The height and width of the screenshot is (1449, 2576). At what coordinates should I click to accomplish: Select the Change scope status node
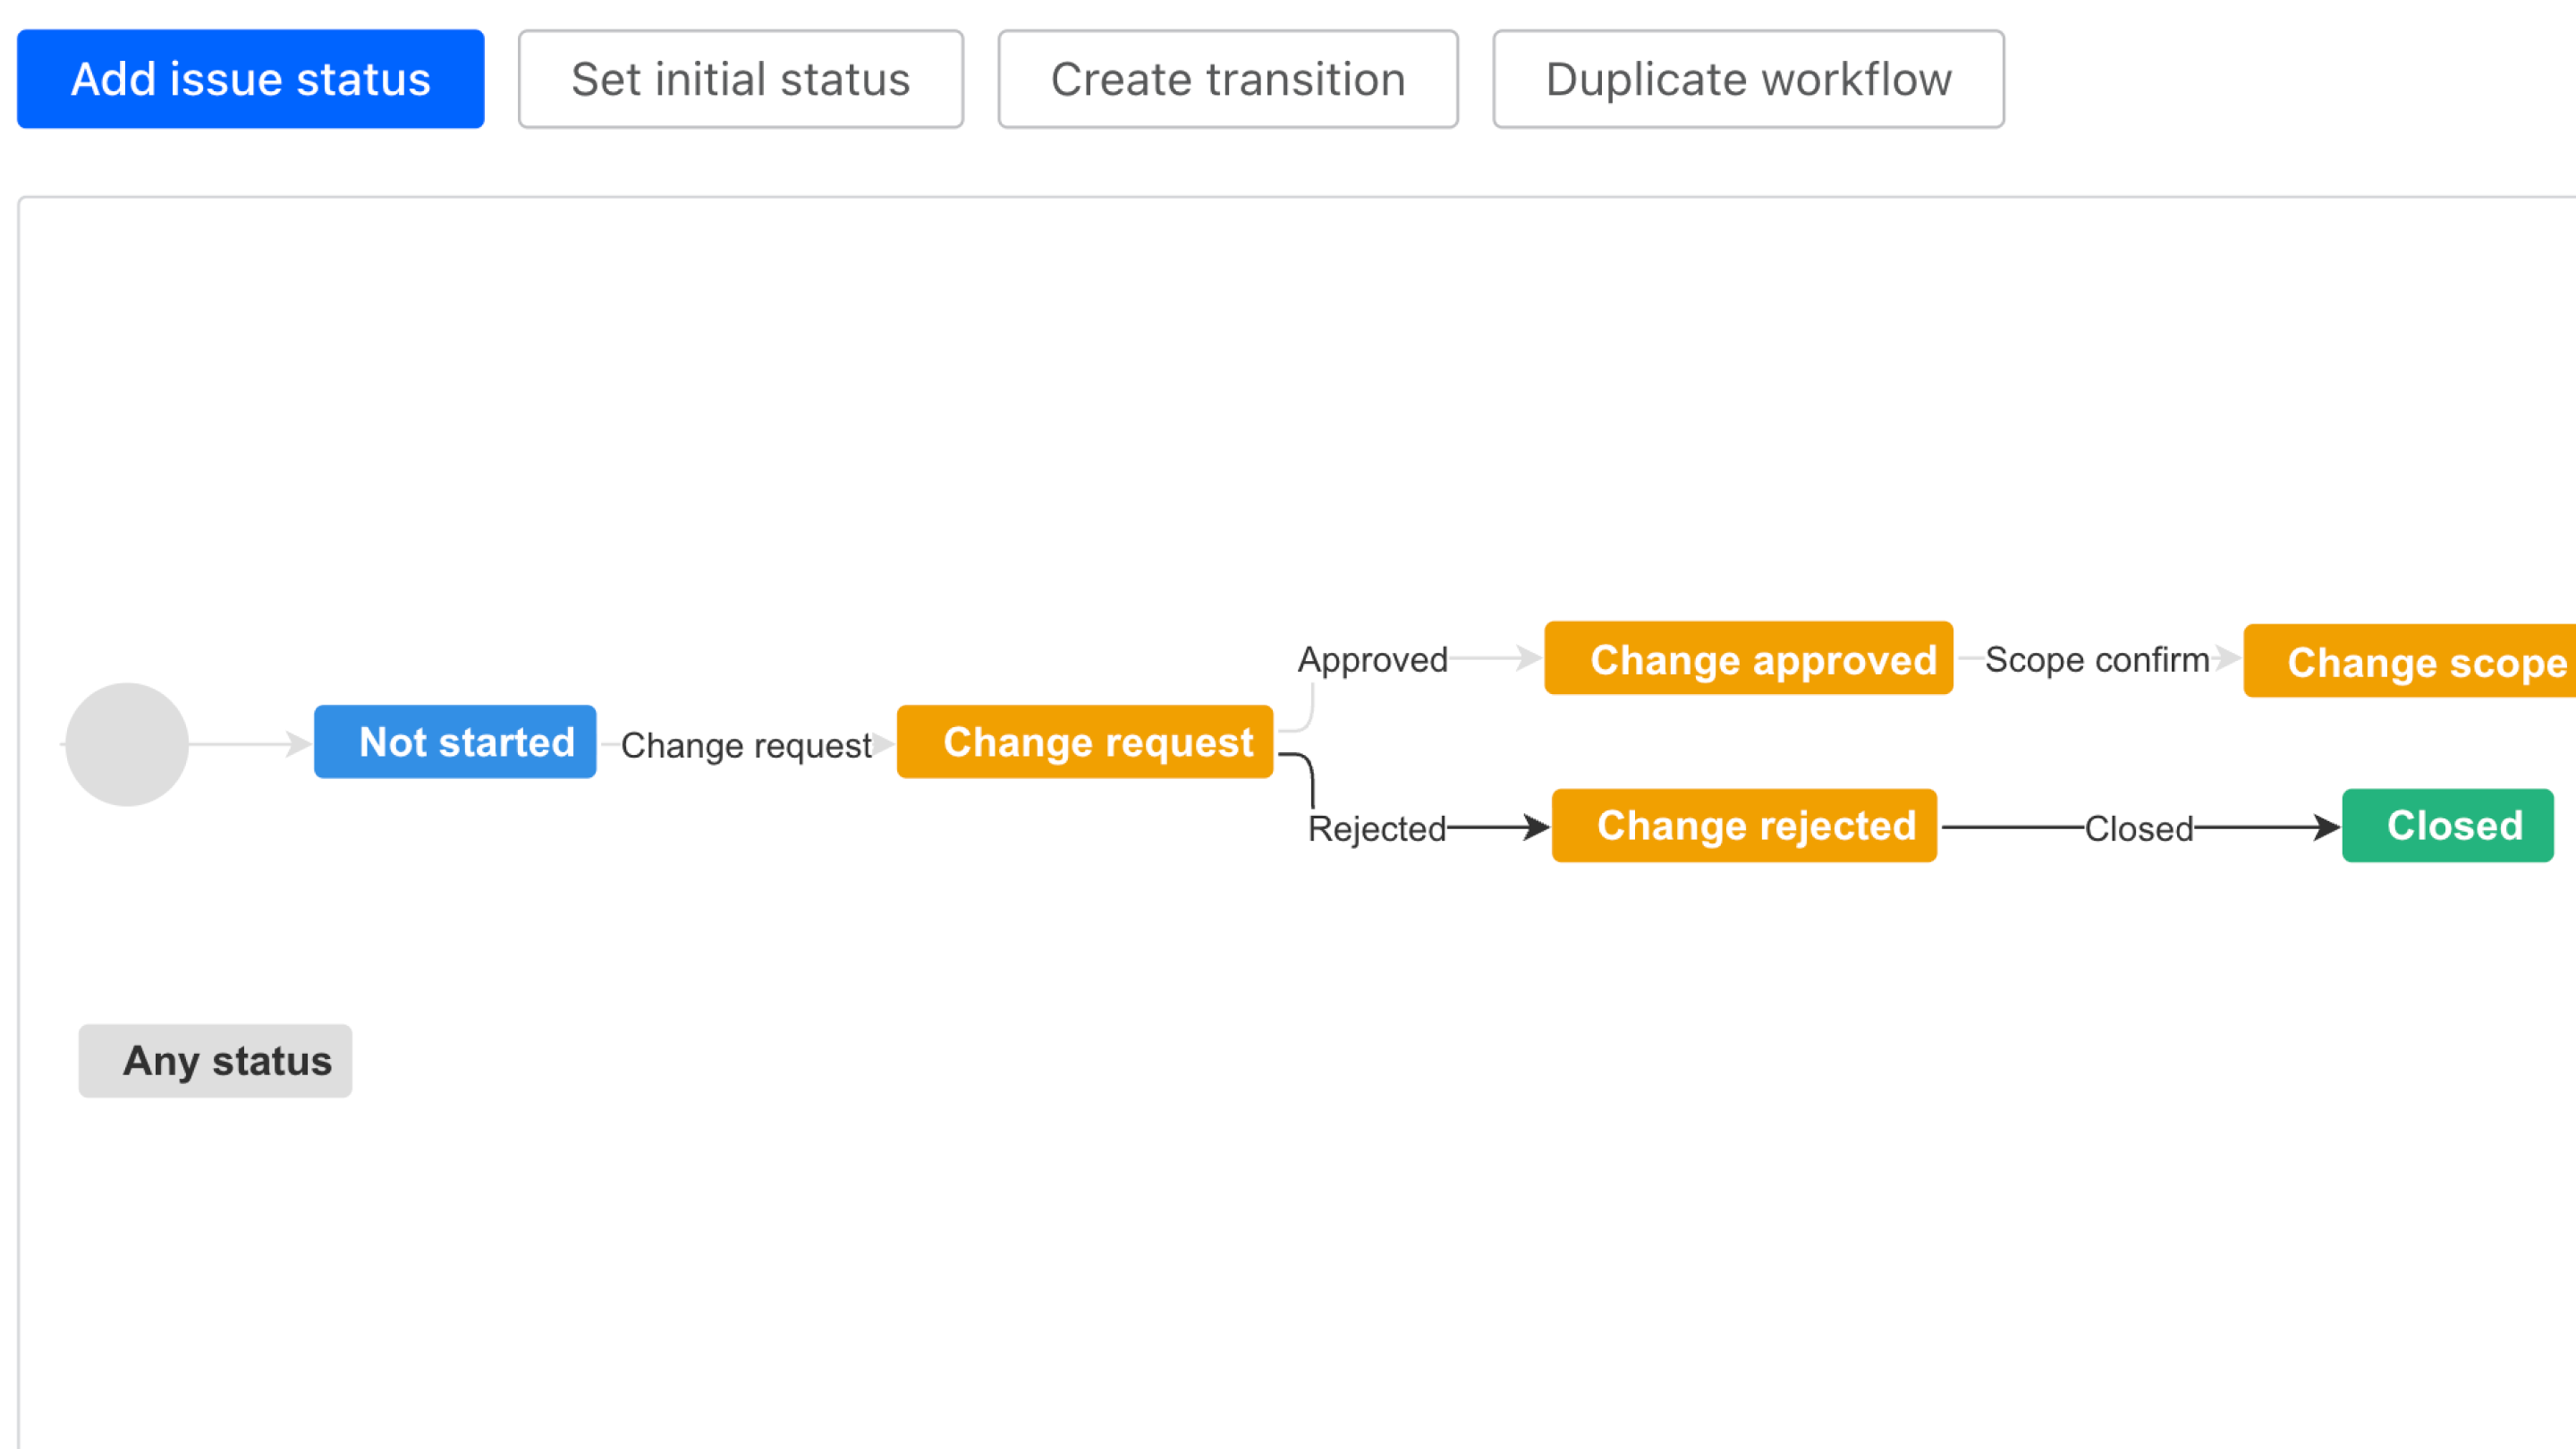tap(2410, 662)
